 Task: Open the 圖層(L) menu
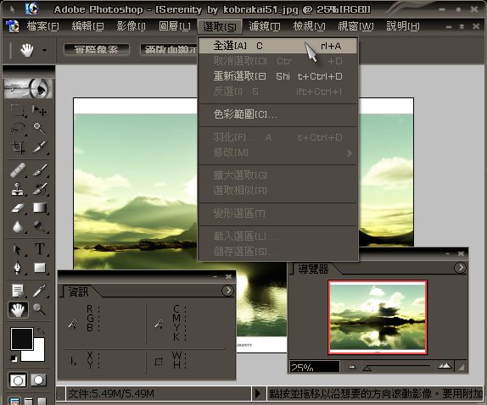tap(175, 26)
